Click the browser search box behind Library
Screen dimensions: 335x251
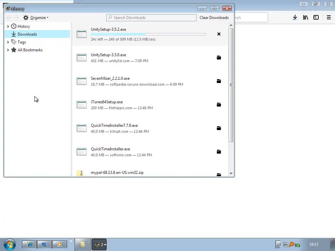(251, 18)
